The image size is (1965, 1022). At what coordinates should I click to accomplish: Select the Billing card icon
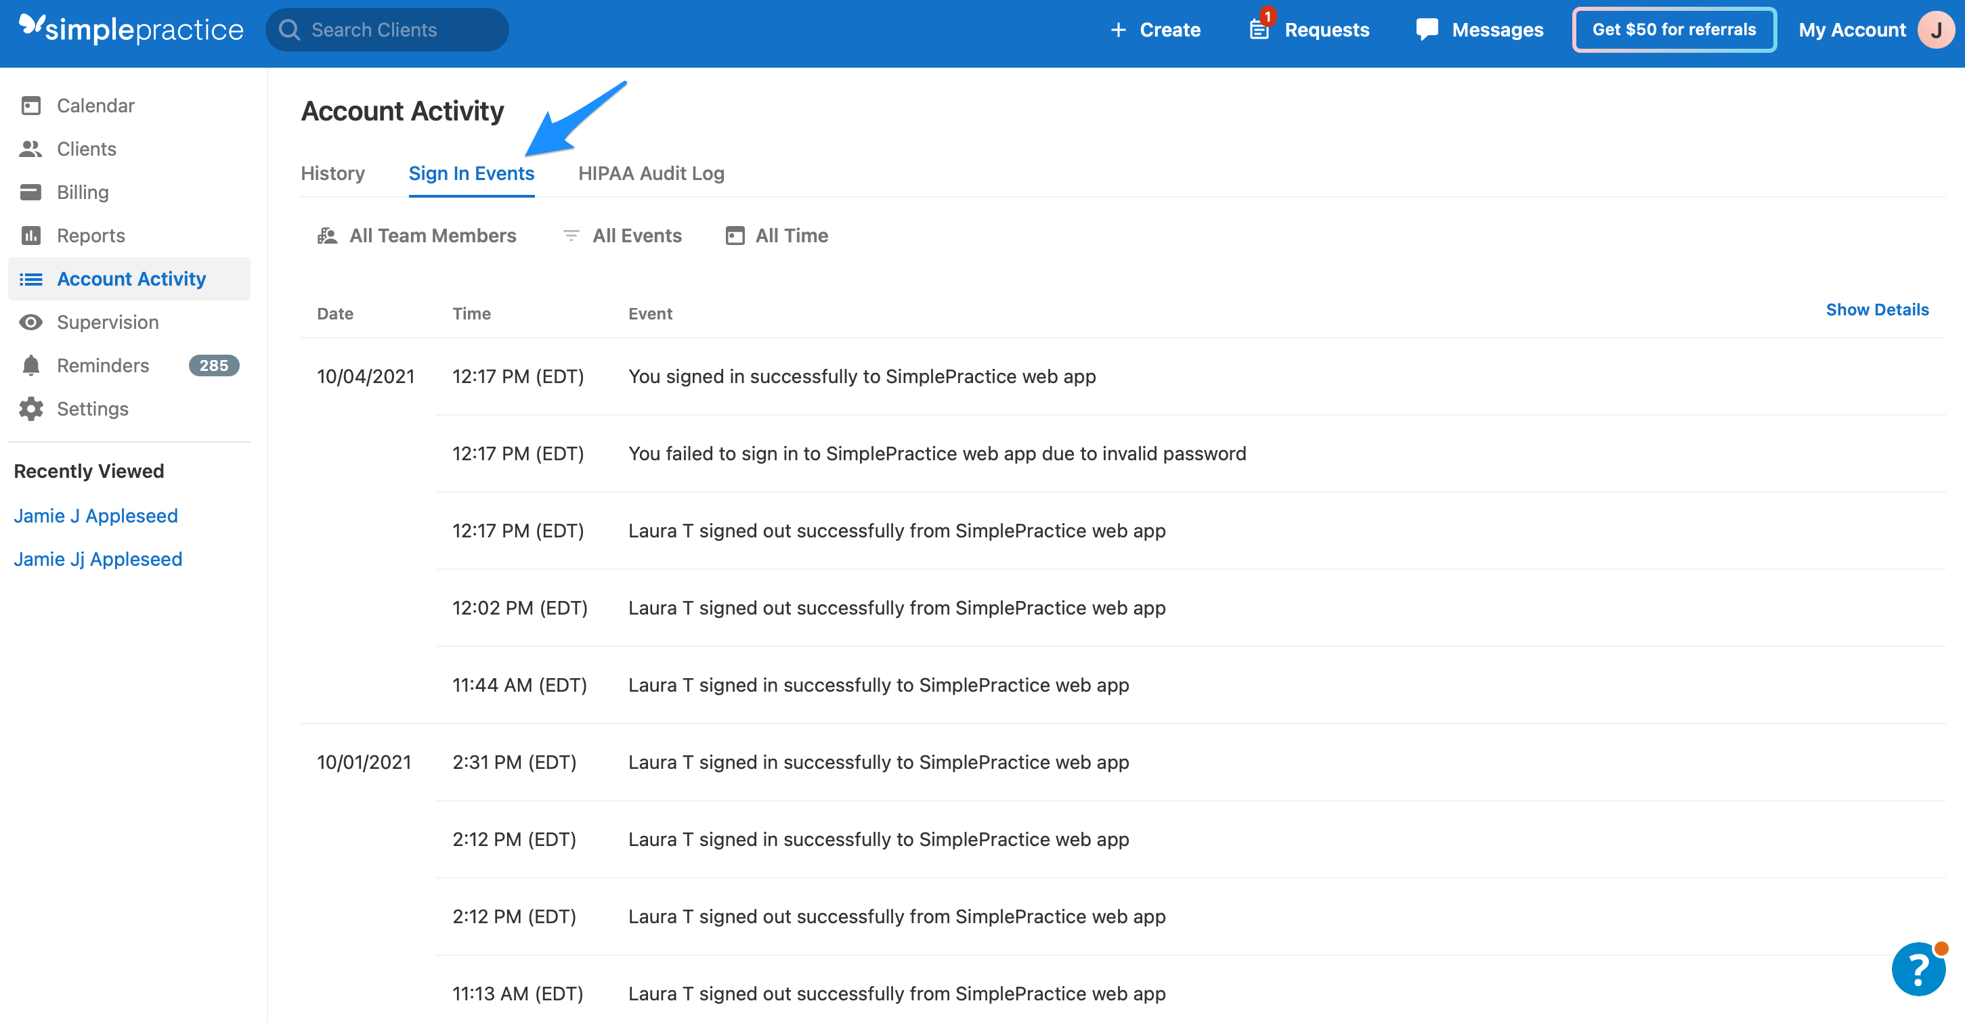coord(31,192)
